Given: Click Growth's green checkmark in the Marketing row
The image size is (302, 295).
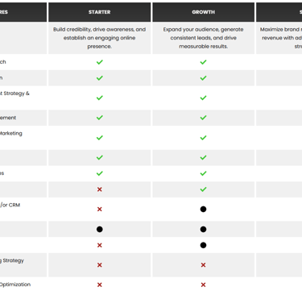Looking at the screenshot, I should pyautogui.click(x=203, y=138).
